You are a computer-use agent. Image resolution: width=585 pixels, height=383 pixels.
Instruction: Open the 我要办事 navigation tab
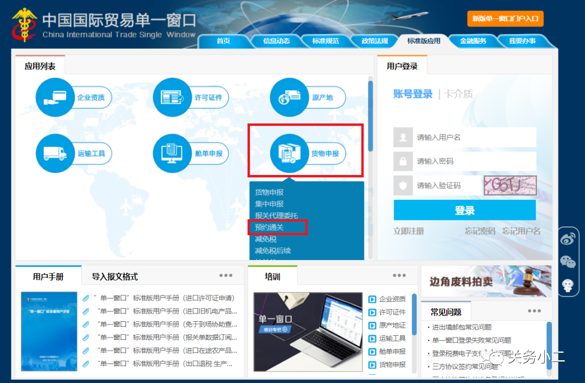pos(522,41)
